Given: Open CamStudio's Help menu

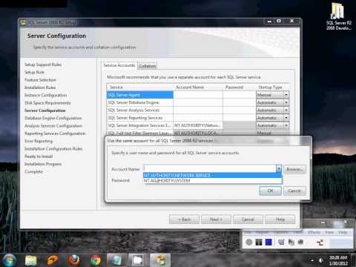Looking at the screenshot, I should [343, 232].
